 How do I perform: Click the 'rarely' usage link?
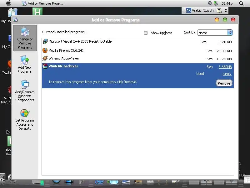[x=227, y=74]
